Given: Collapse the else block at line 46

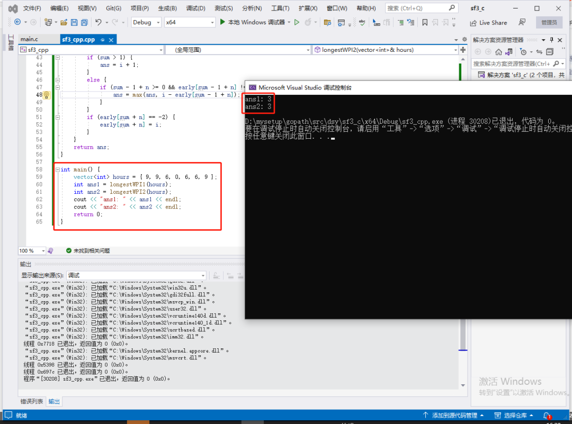Looking at the screenshot, I should 58,80.
